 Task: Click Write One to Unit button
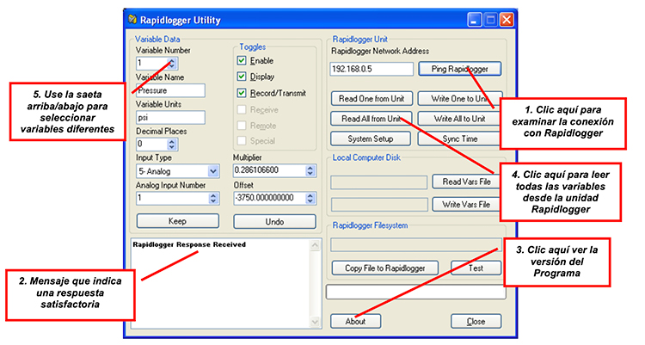(459, 98)
